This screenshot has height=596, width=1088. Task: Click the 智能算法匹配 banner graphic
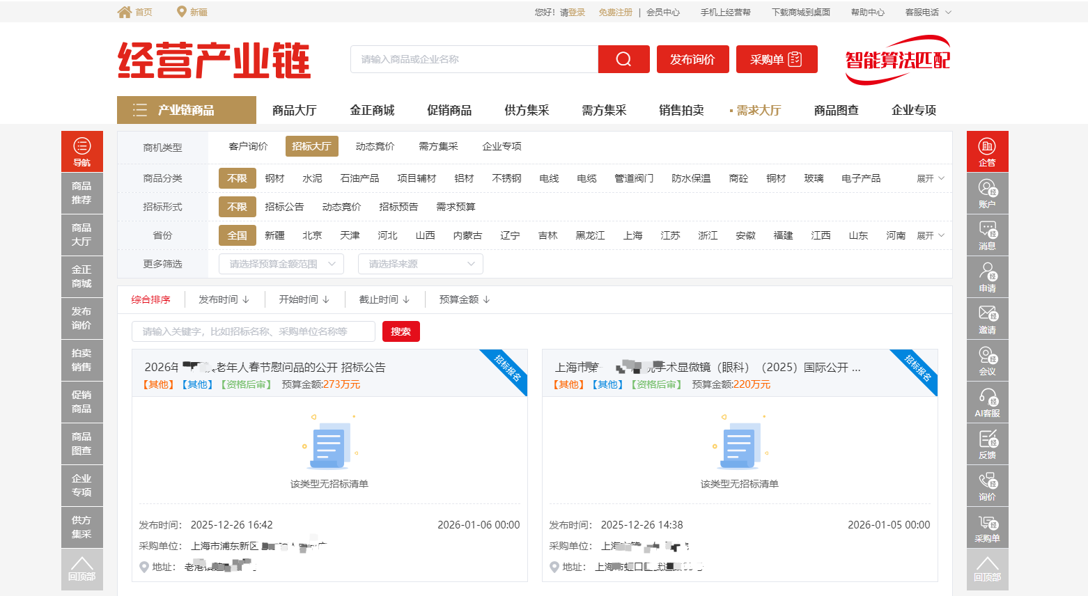click(x=898, y=60)
